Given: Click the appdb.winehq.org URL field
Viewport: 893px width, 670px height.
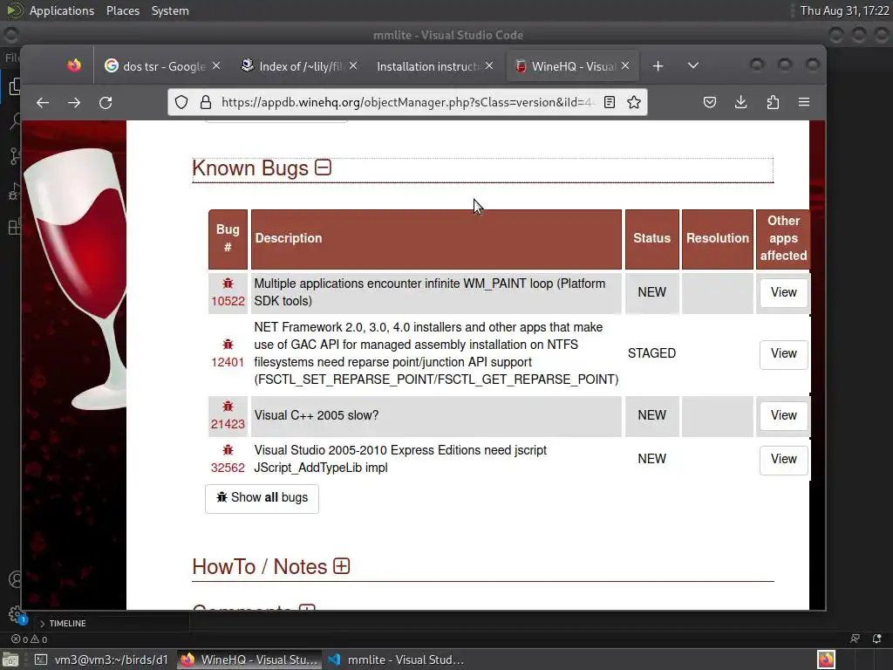Looking at the screenshot, I should point(407,103).
